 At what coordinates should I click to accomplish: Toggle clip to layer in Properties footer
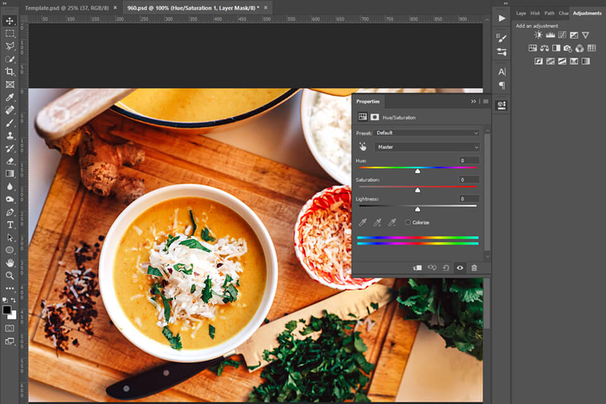click(x=417, y=268)
